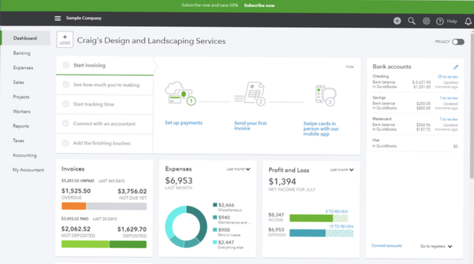Viewport: 474px width, 264px height.
Task: View Reports in the sidebar
Action: pos(21,126)
